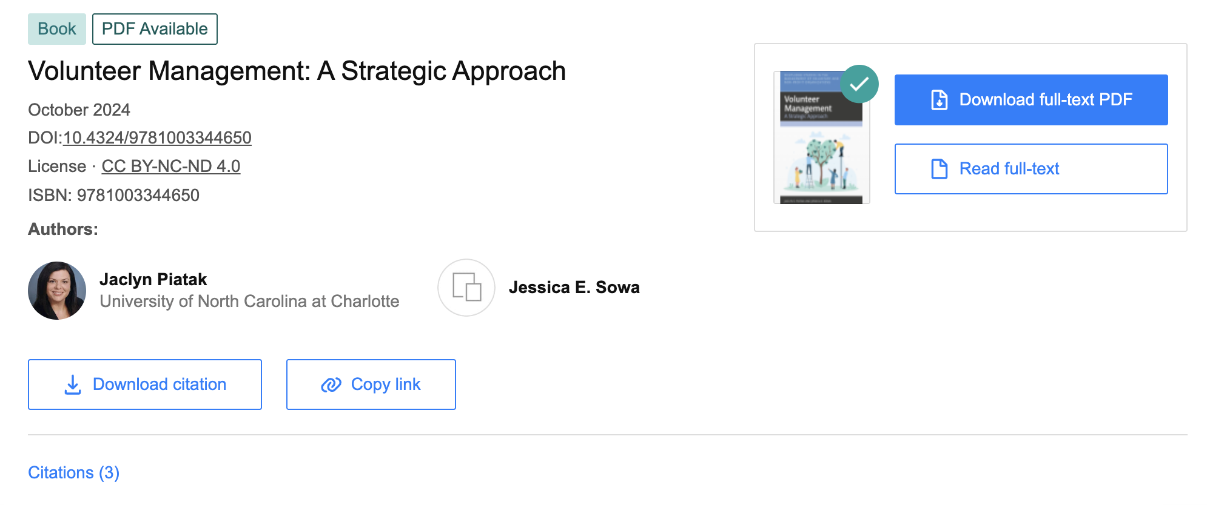Click Jessica E. Sowa's placeholder avatar icon
This screenshot has height=505, width=1207.
click(466, 288)
